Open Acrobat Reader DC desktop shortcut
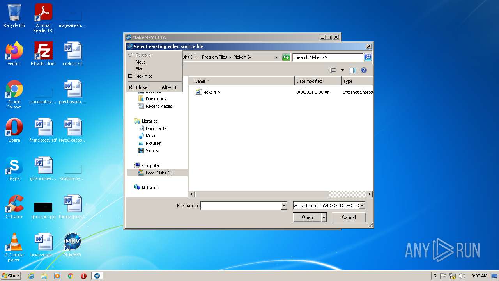Image resolution: width=499 pixels, height=281 pixels. pos(43,18)
